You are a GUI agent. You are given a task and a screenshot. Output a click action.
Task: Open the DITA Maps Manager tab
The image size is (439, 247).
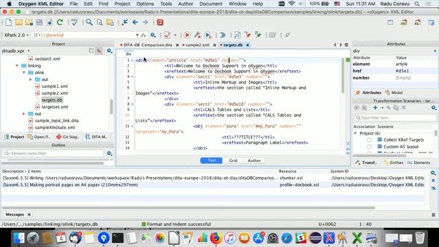[96, 137]
